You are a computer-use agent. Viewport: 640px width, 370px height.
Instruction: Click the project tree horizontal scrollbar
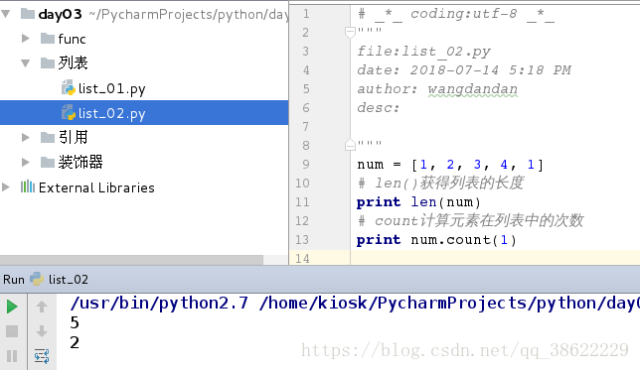[x=131, y=260]
